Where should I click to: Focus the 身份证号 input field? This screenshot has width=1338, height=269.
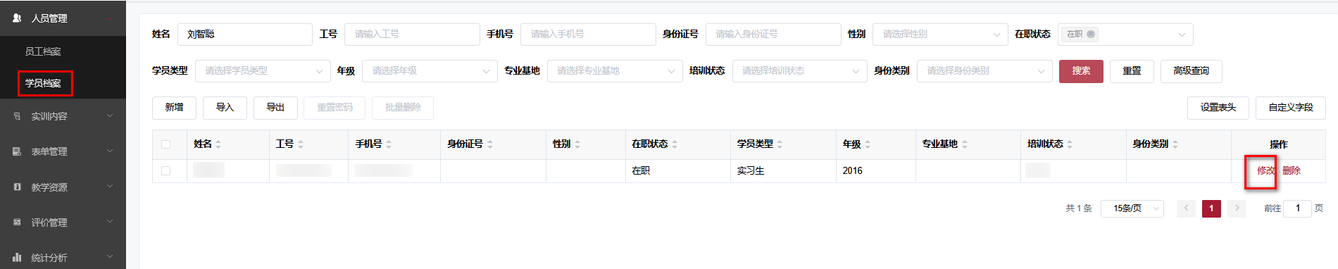pos(773,34)
